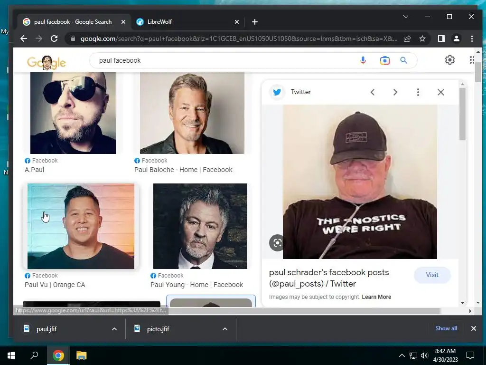The height and width of the screenshot is (365, 486).
Task: Open the Windows notification center
Action: (470, 355)
